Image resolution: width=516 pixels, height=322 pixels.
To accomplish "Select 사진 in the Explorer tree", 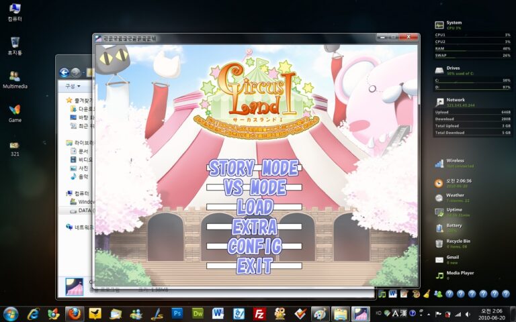I will click(80, 168).
